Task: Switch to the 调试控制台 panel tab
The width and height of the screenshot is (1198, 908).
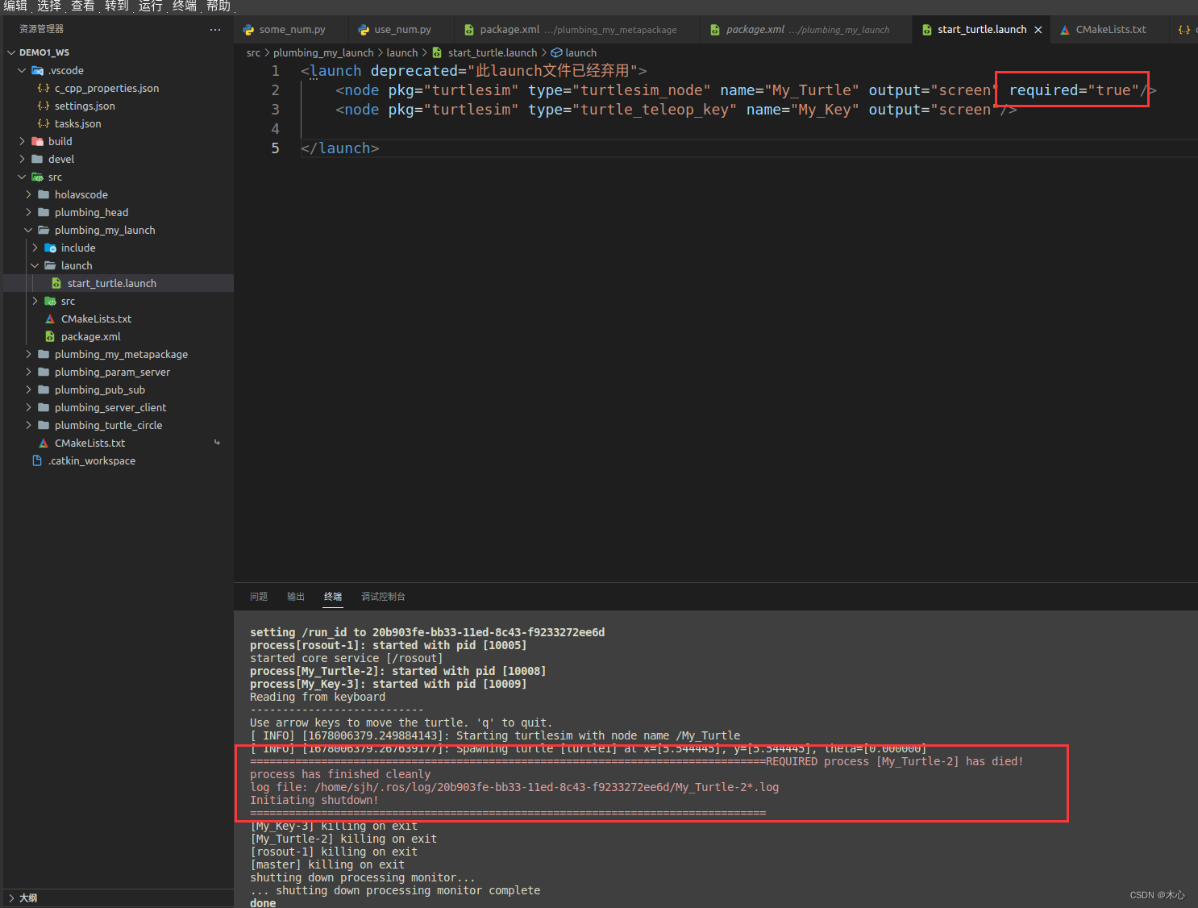Action: (x=383, y=597)
